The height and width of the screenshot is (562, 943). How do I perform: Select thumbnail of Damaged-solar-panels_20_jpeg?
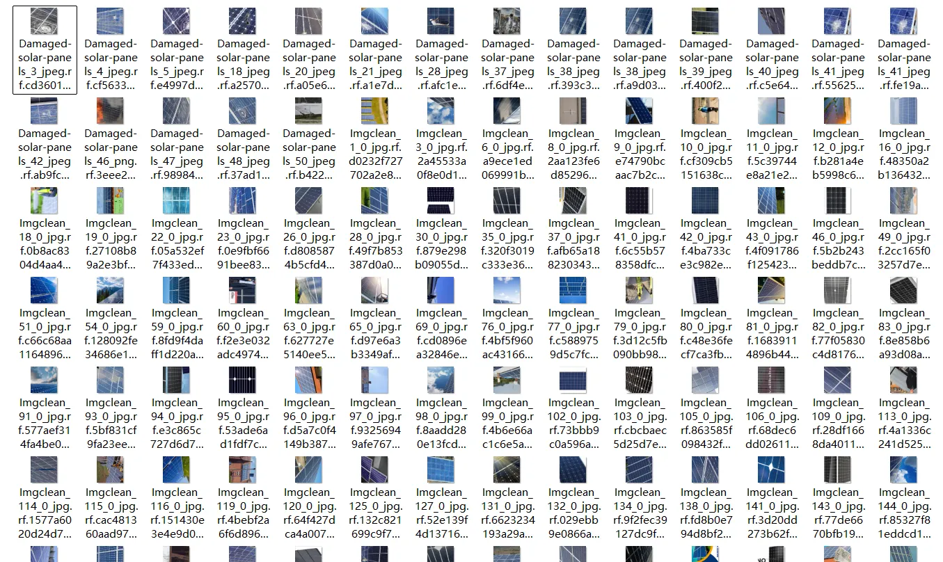pos(309,22)
